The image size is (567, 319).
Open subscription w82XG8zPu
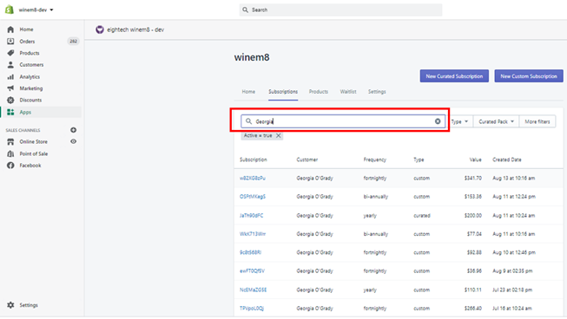coord(253,178)
